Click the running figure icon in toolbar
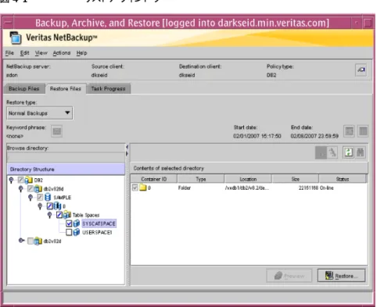This screenshot has height=307, width=377. coord(332,152)
